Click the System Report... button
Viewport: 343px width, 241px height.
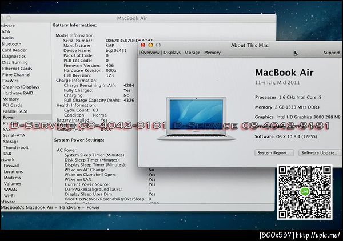(274, 152)
